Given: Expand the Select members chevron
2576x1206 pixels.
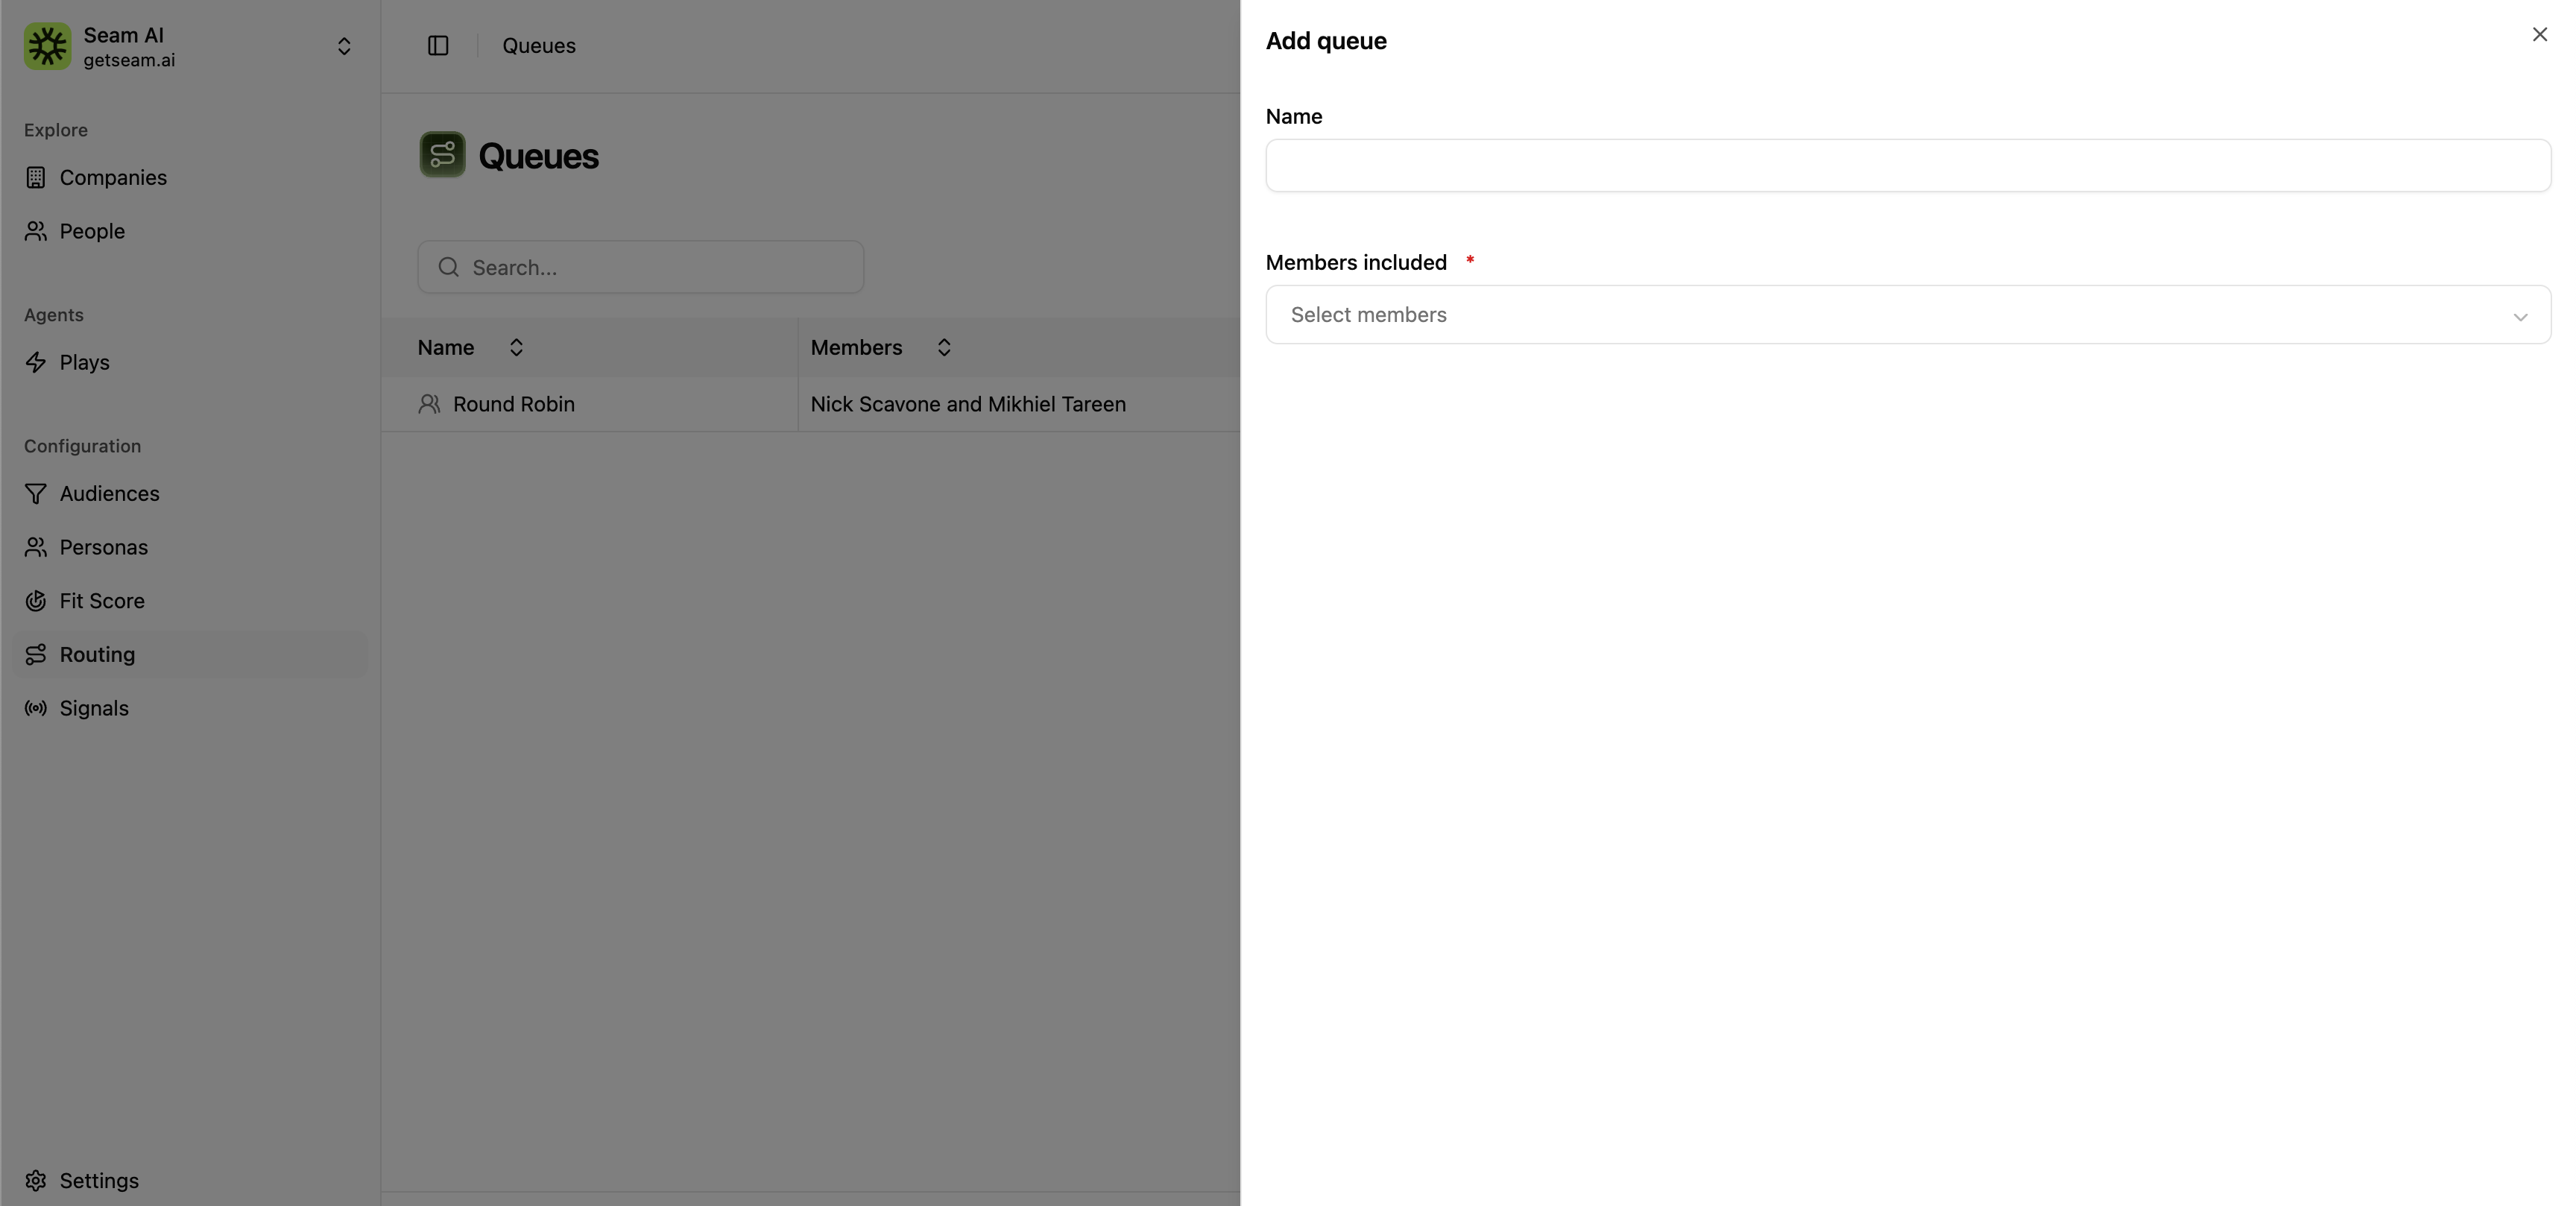Looking at the screenshot, I should [x=2521, y=316].
